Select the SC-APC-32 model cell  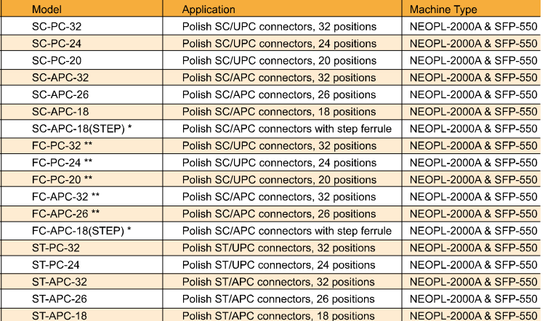(61, 78)
